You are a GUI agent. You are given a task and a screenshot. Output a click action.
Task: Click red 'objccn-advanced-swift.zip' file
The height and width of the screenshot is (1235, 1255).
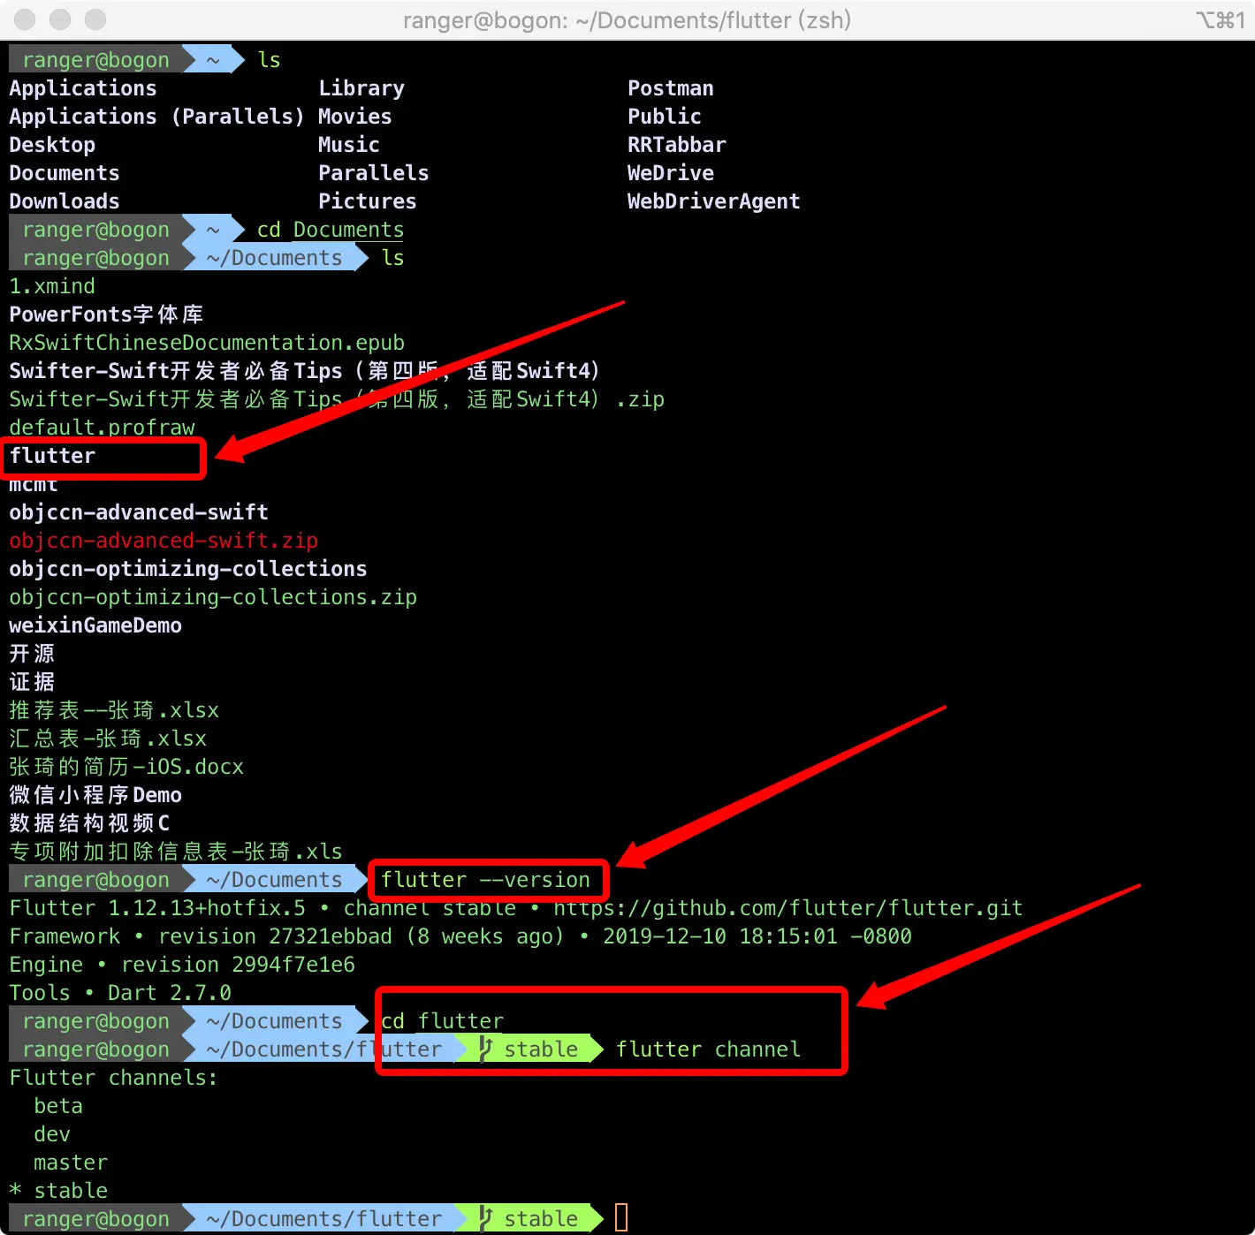click(164, 541)
